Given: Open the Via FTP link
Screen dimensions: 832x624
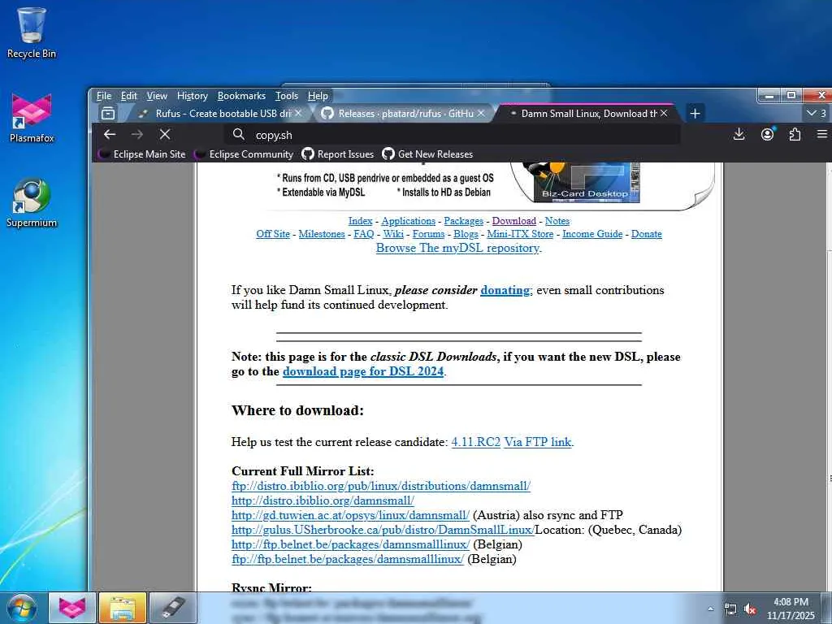Looking at the screenshot, I should [538, 442].
